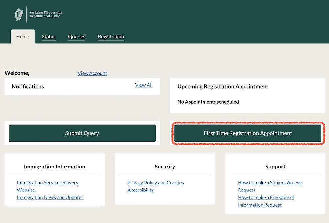
Task: Open the Home tab
Action: coord(23,37)
